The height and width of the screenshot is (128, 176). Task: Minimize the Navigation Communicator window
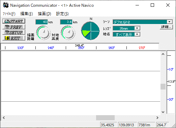[x=137, y=5]
